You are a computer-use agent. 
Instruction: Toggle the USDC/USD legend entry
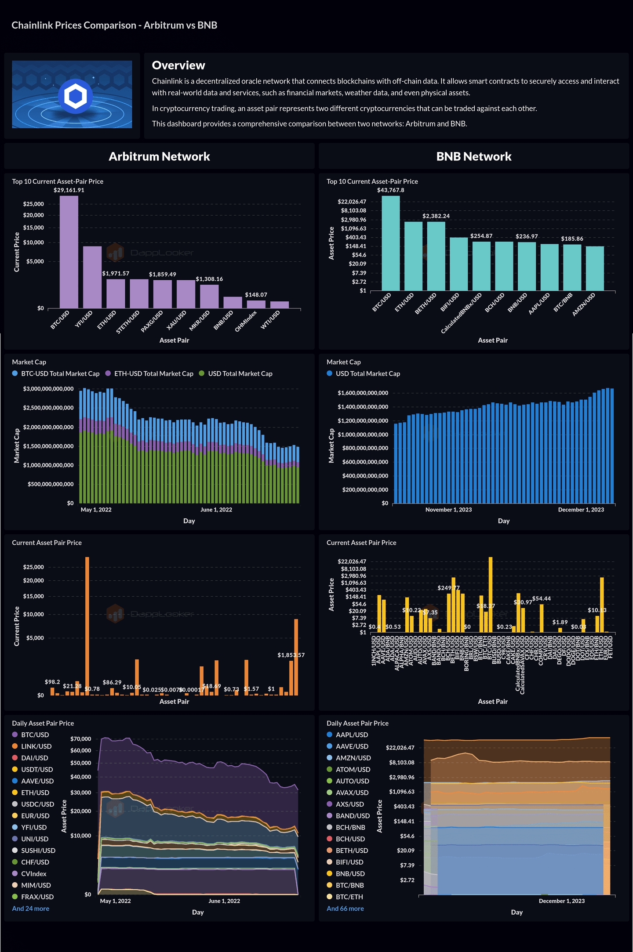[33, 804]
